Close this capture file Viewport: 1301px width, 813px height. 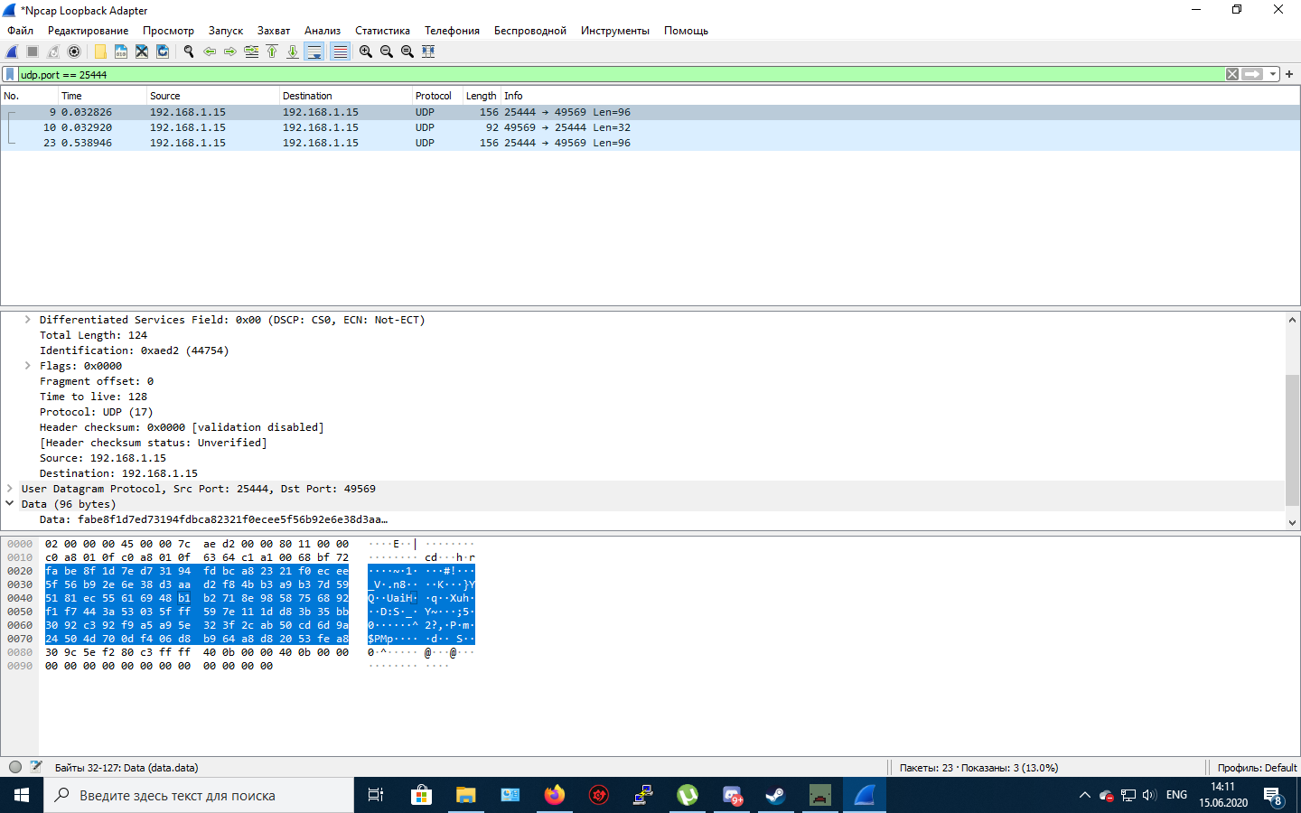[142, 51]
